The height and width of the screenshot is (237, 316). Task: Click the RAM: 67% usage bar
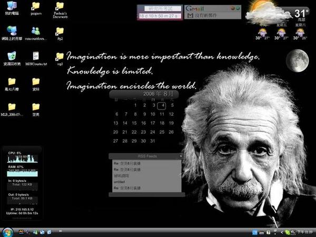[22, 173]
